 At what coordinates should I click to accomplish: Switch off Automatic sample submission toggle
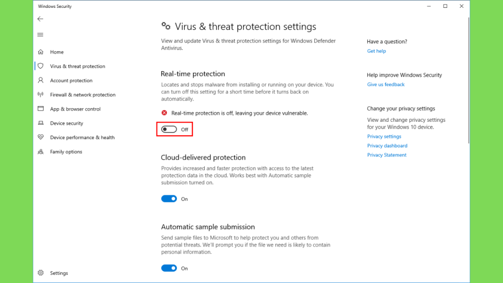tap(169, 268)
